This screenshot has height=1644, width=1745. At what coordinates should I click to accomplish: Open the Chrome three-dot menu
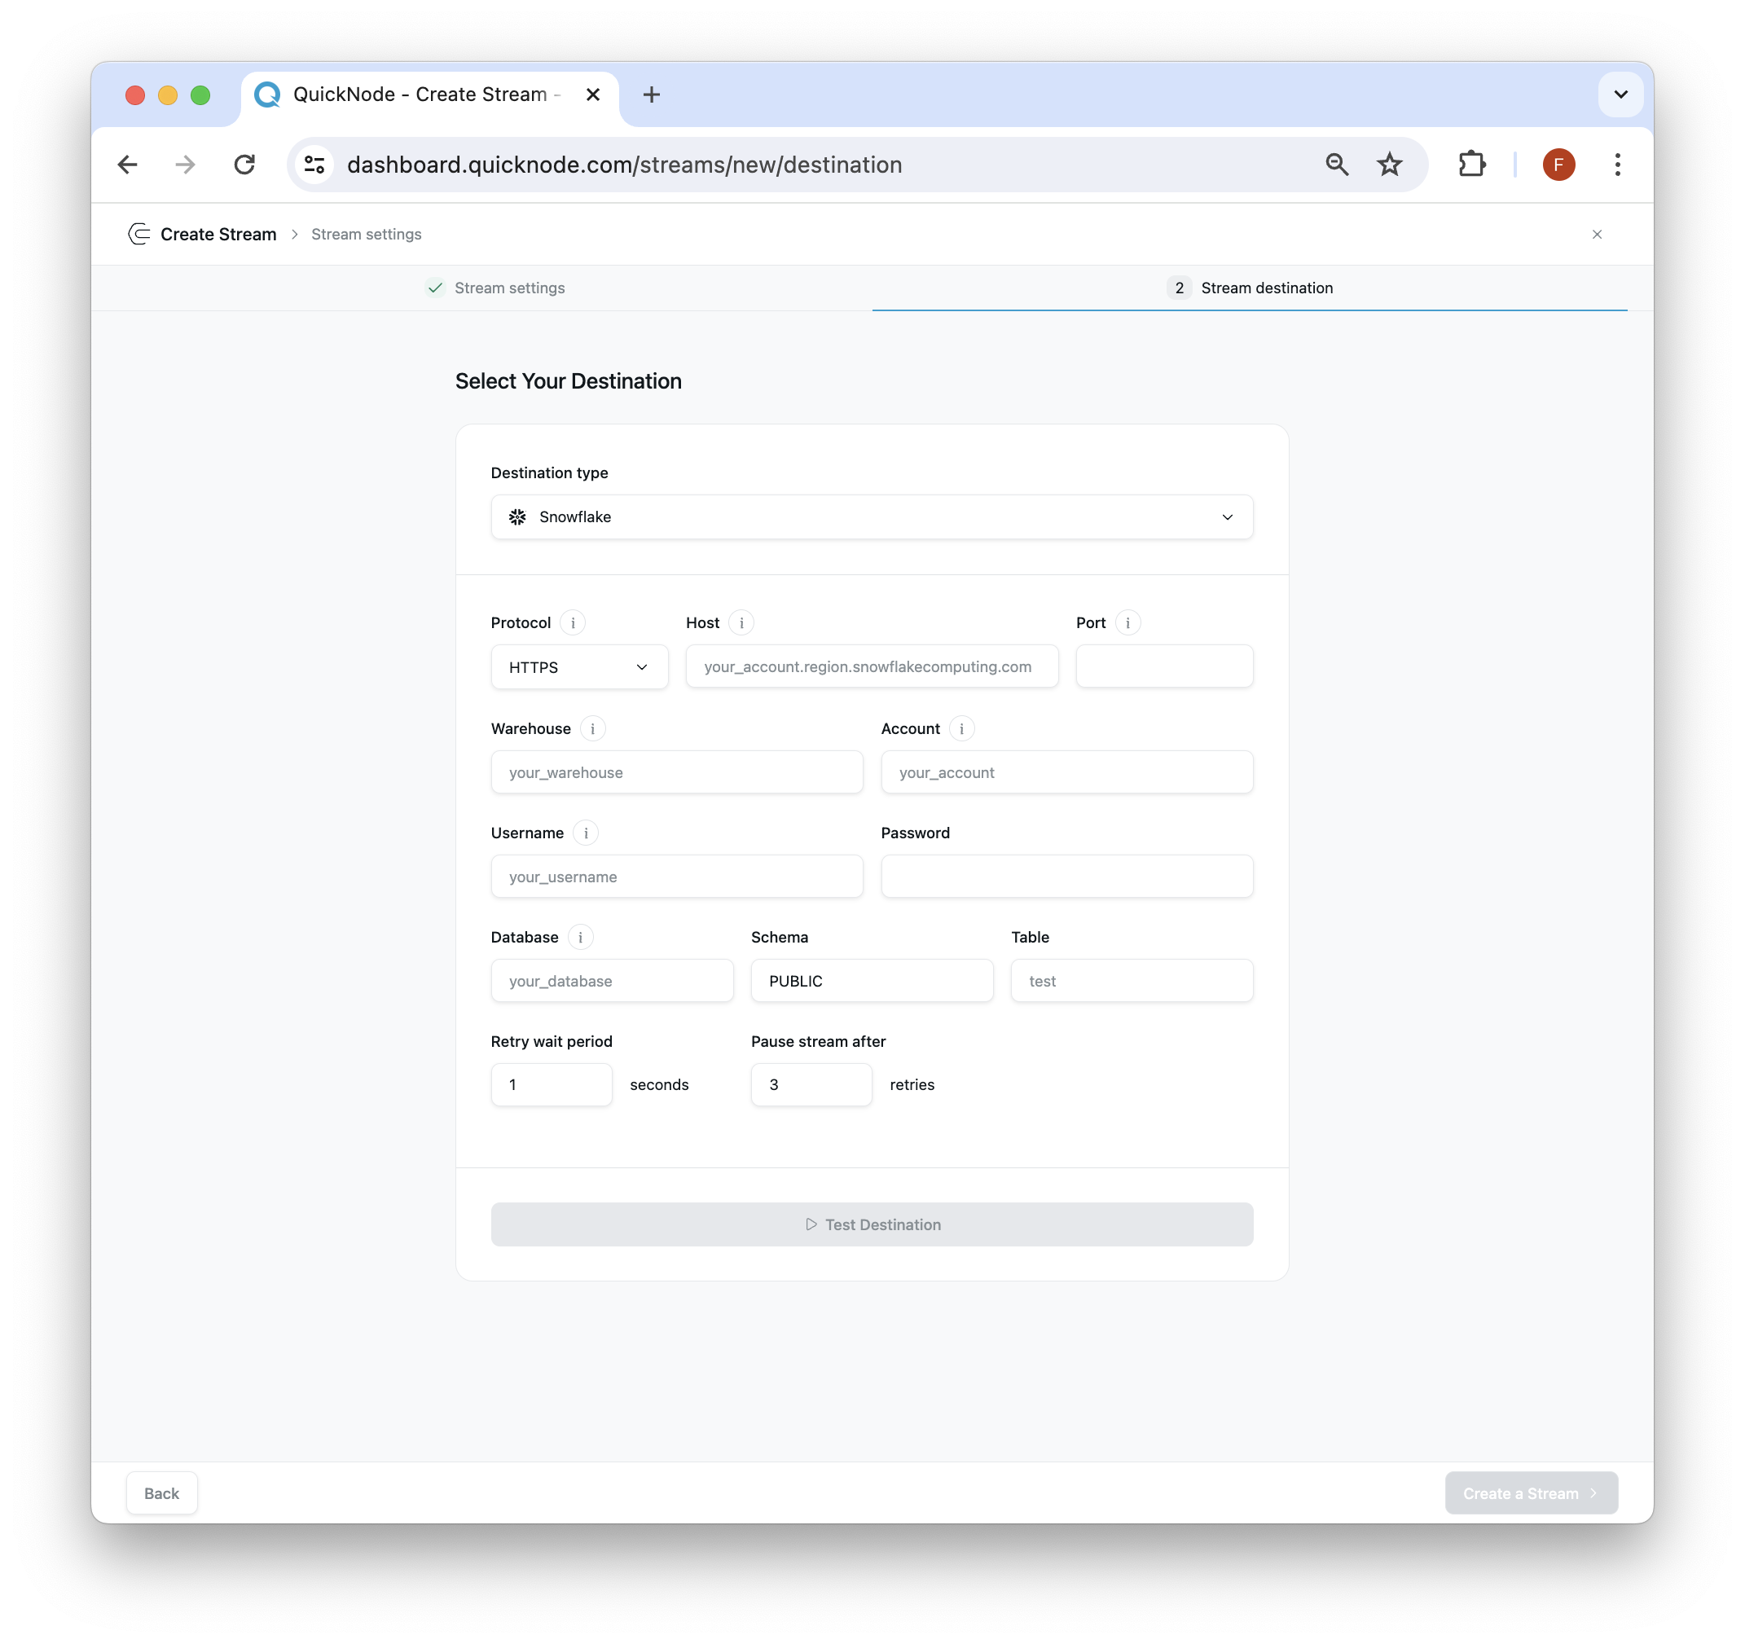pyautogui.click(x=1617, y=164)
